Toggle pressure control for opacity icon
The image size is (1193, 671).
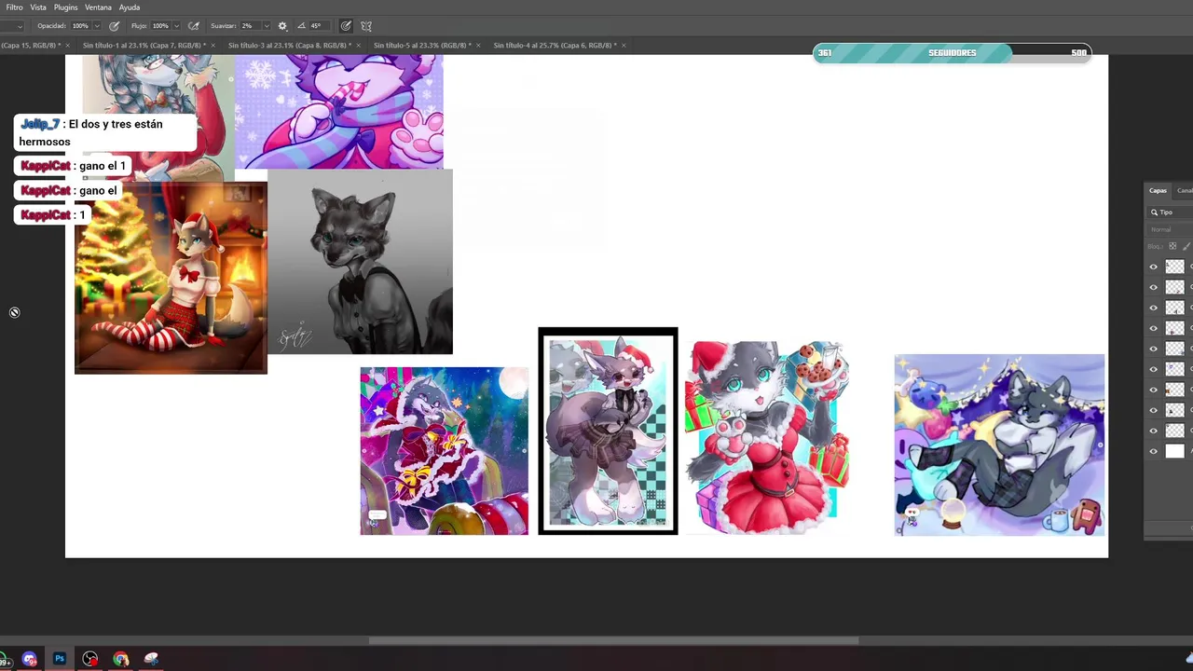click(x=115, y=26)
